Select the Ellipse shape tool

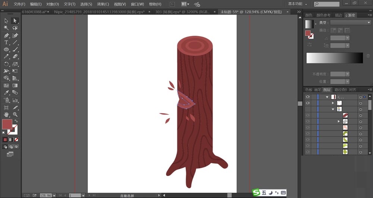click(6, 49)
